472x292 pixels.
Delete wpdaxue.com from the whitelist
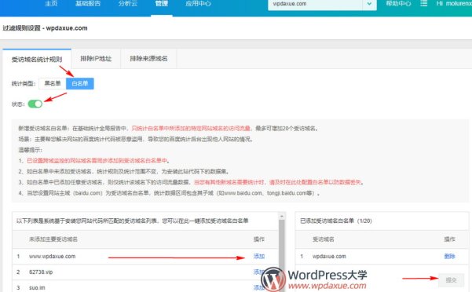pos(449,256)
